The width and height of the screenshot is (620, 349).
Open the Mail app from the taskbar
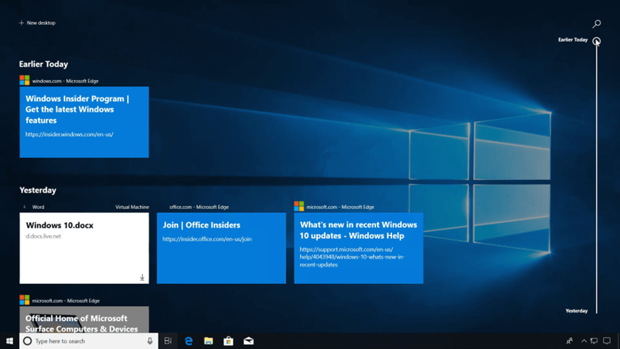click(x=248, y=341)
